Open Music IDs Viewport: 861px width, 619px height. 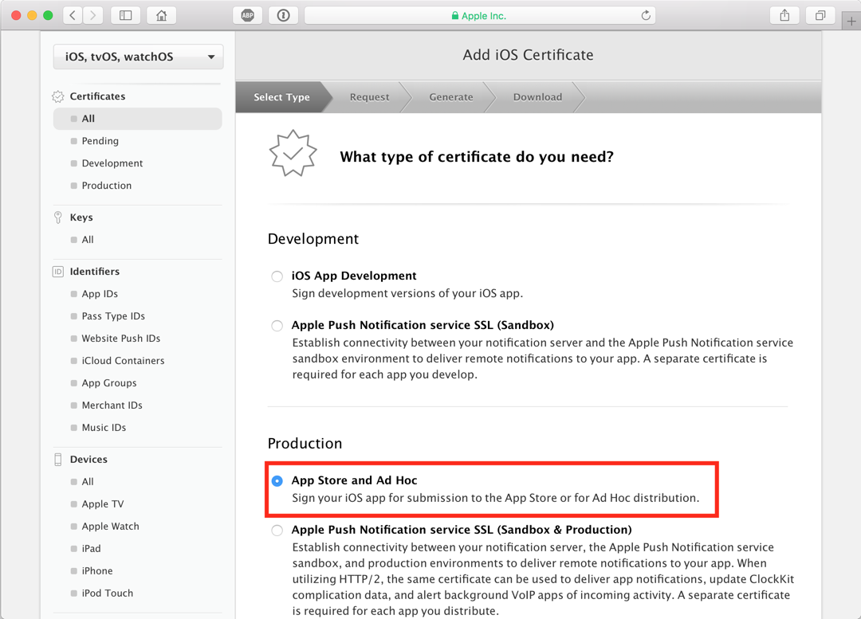point(104,428)
